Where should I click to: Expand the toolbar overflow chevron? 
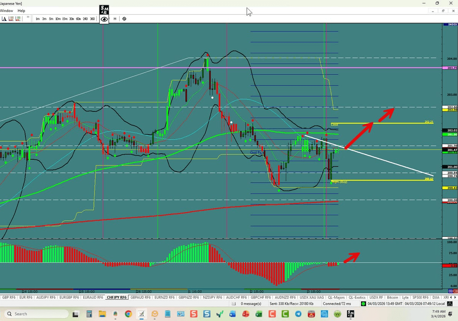(28, 17)
